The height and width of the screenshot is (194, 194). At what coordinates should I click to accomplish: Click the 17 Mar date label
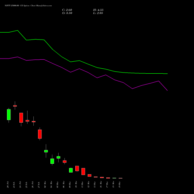pyautogui.click(x=107, y=184)
